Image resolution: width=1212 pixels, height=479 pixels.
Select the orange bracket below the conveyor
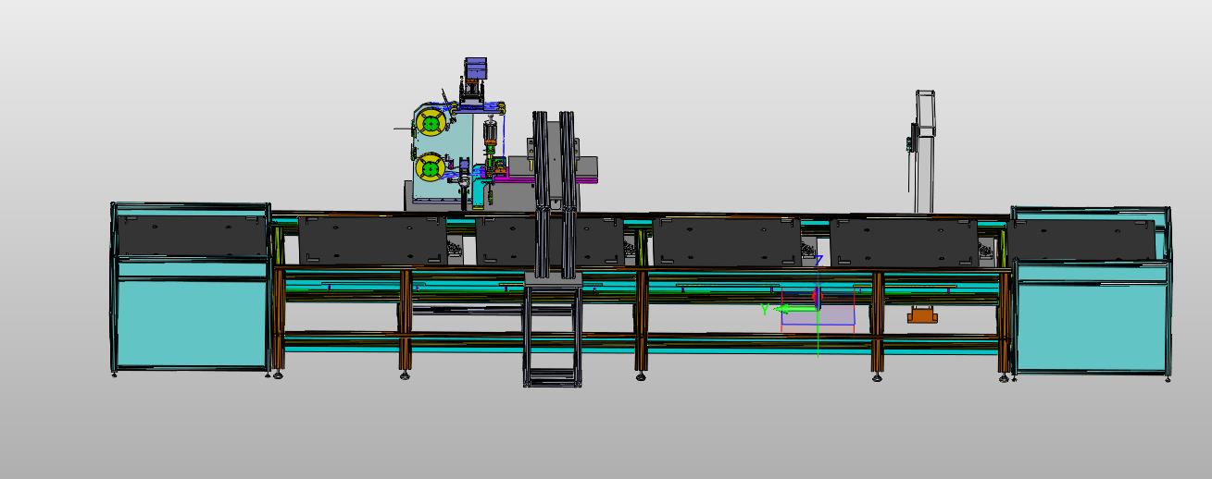click(x=922, y=316)
